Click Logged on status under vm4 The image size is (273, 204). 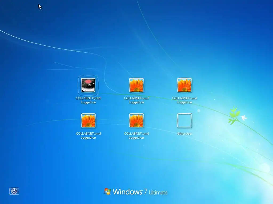pos(184,102)
